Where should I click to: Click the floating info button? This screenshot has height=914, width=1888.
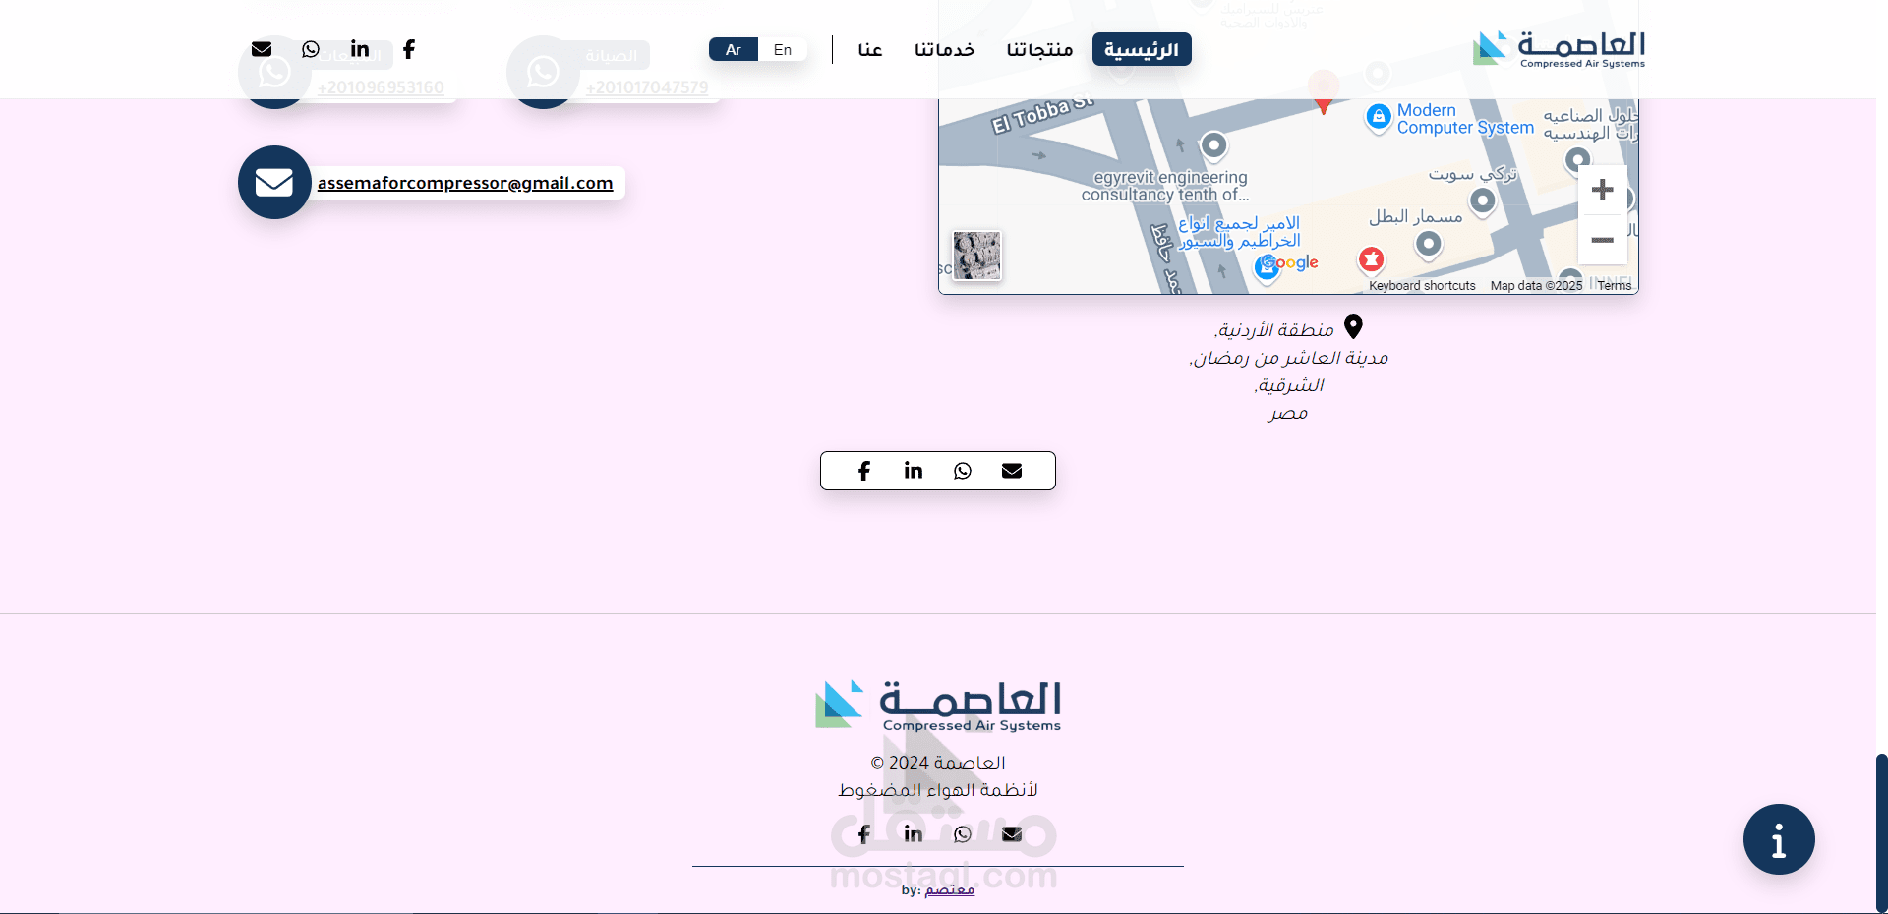[x=1779, y=839]
